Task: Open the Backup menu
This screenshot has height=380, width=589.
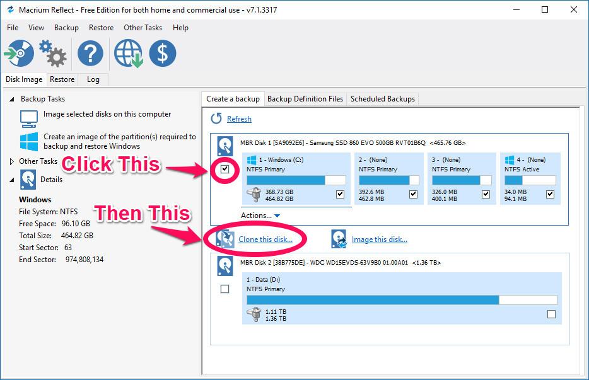Action: (x=66, y=27)
